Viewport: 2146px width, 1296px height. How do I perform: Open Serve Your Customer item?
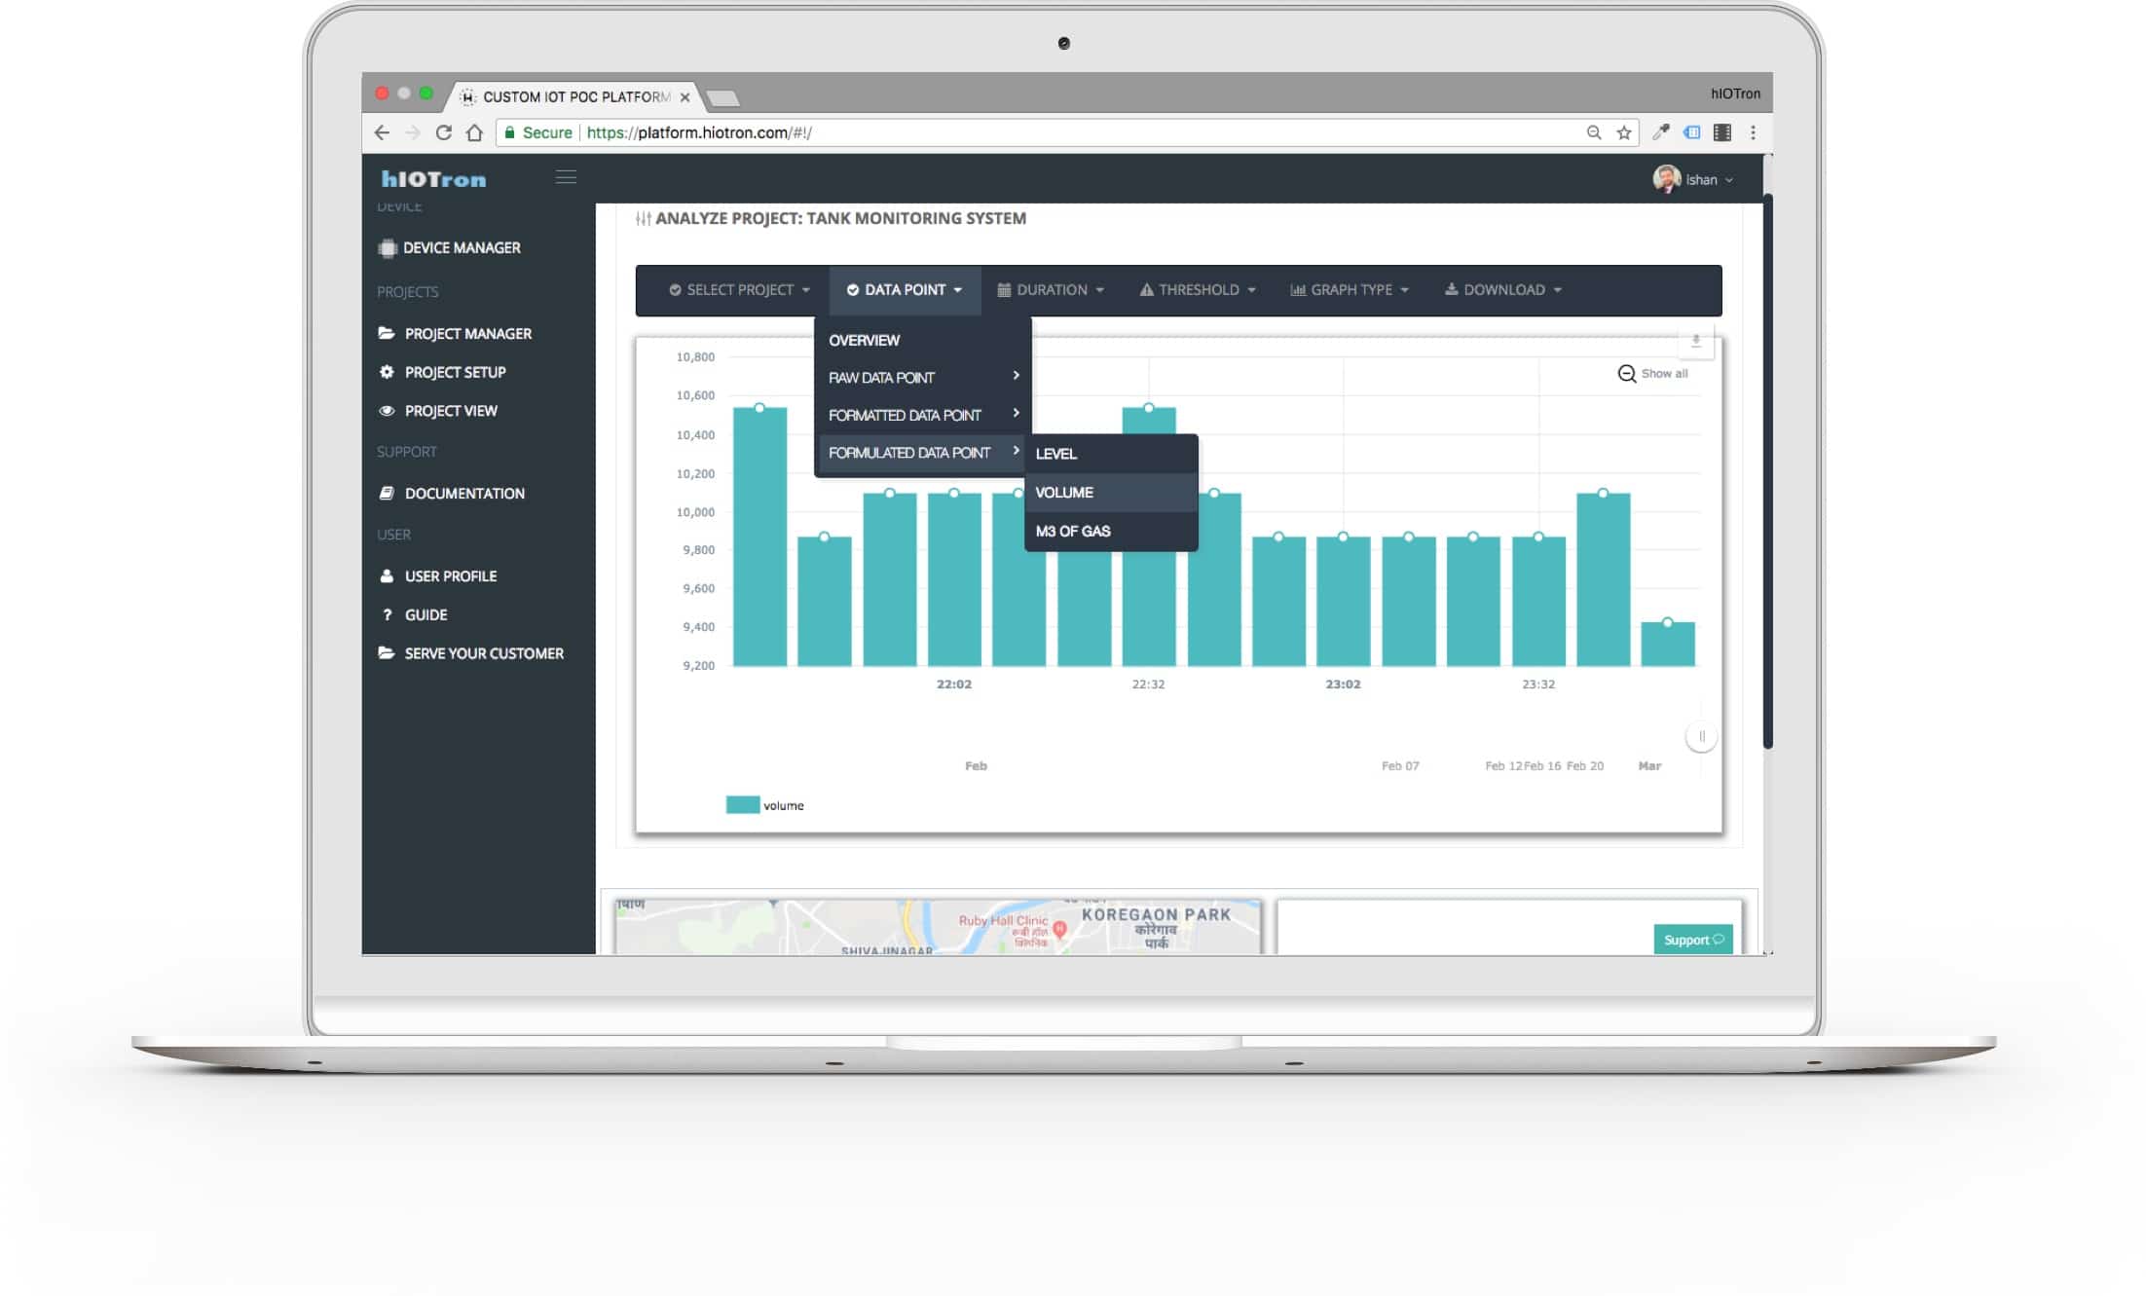(470, 653)
